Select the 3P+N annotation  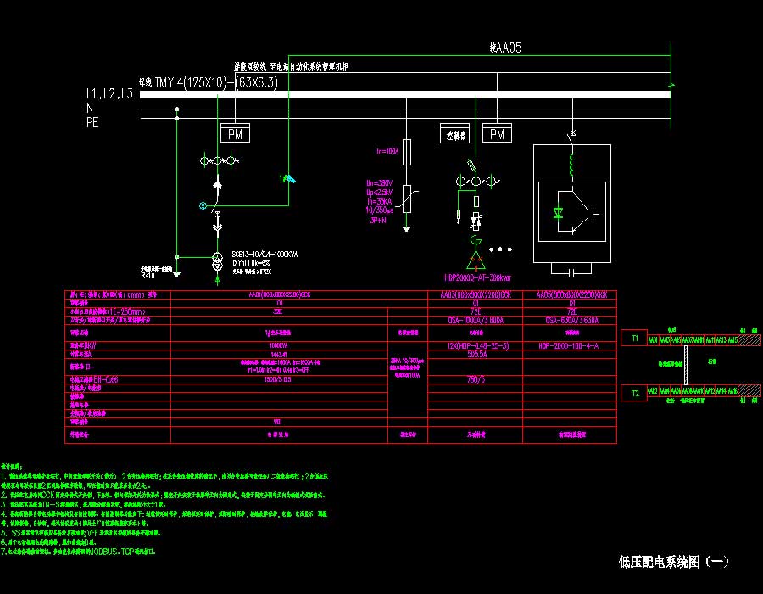click(x=378, y=220)
